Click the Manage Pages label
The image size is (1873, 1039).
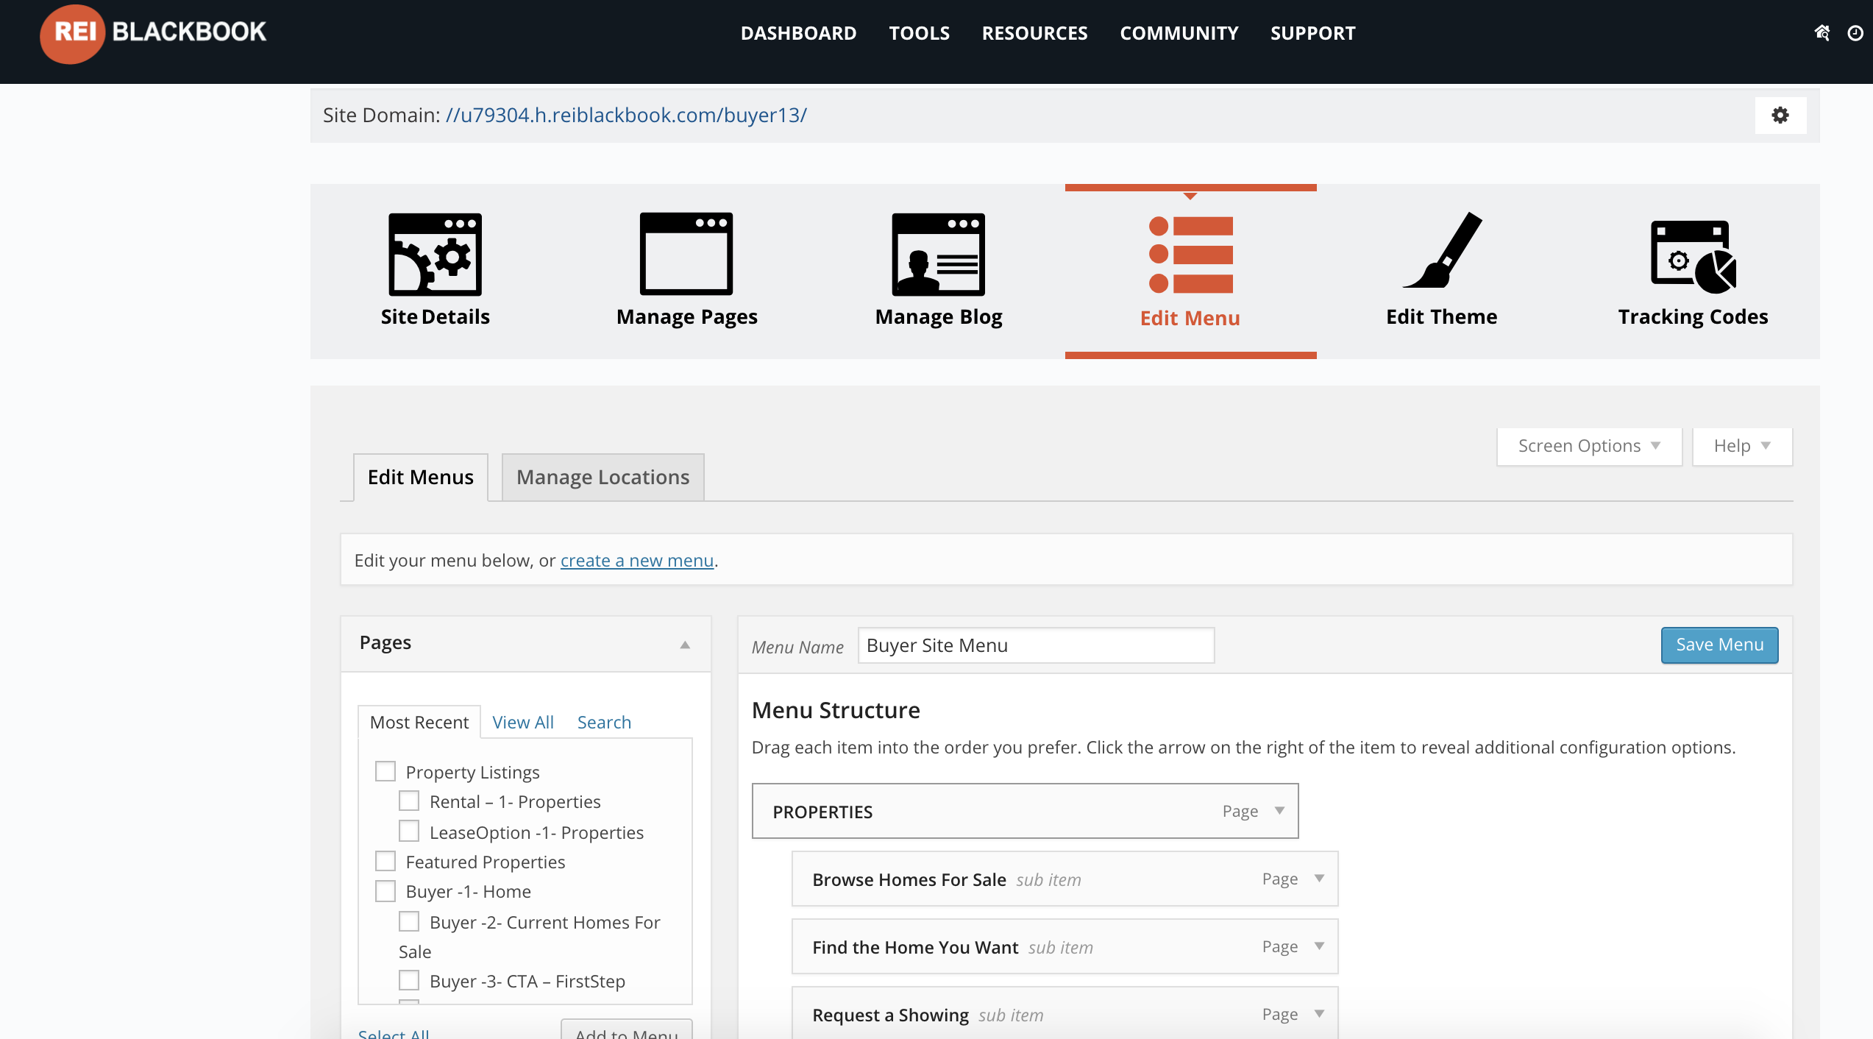tap(686, 316)
